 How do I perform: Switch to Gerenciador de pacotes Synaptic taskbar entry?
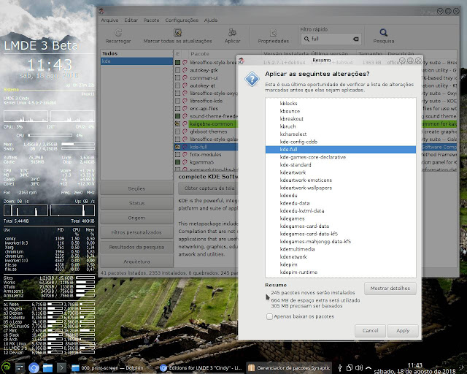tap(290, 368)
